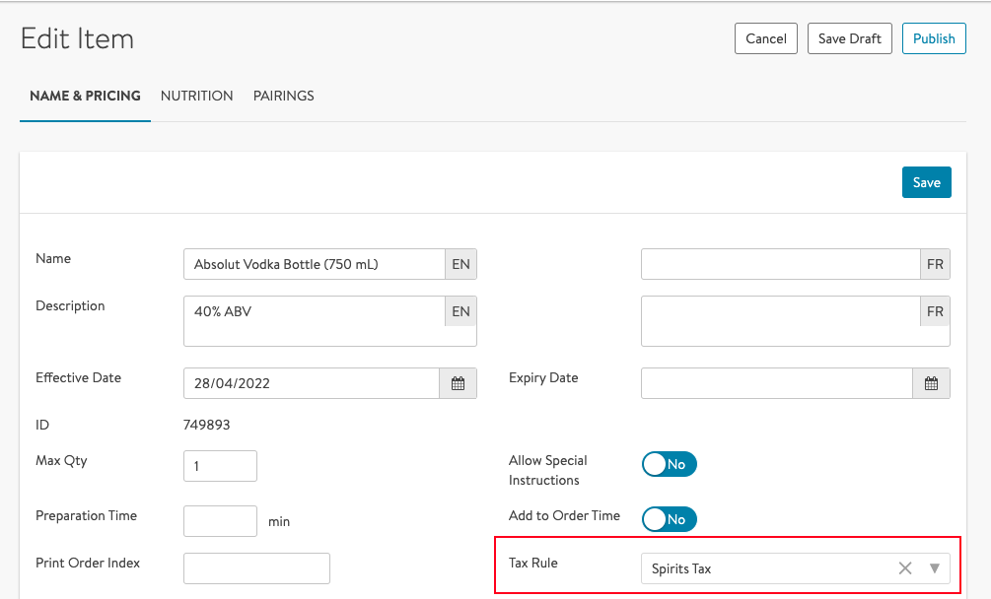This screenshot has width=991, height=599.
Task: Open the Effective Date calendar picker
Action: click(458, 383)
